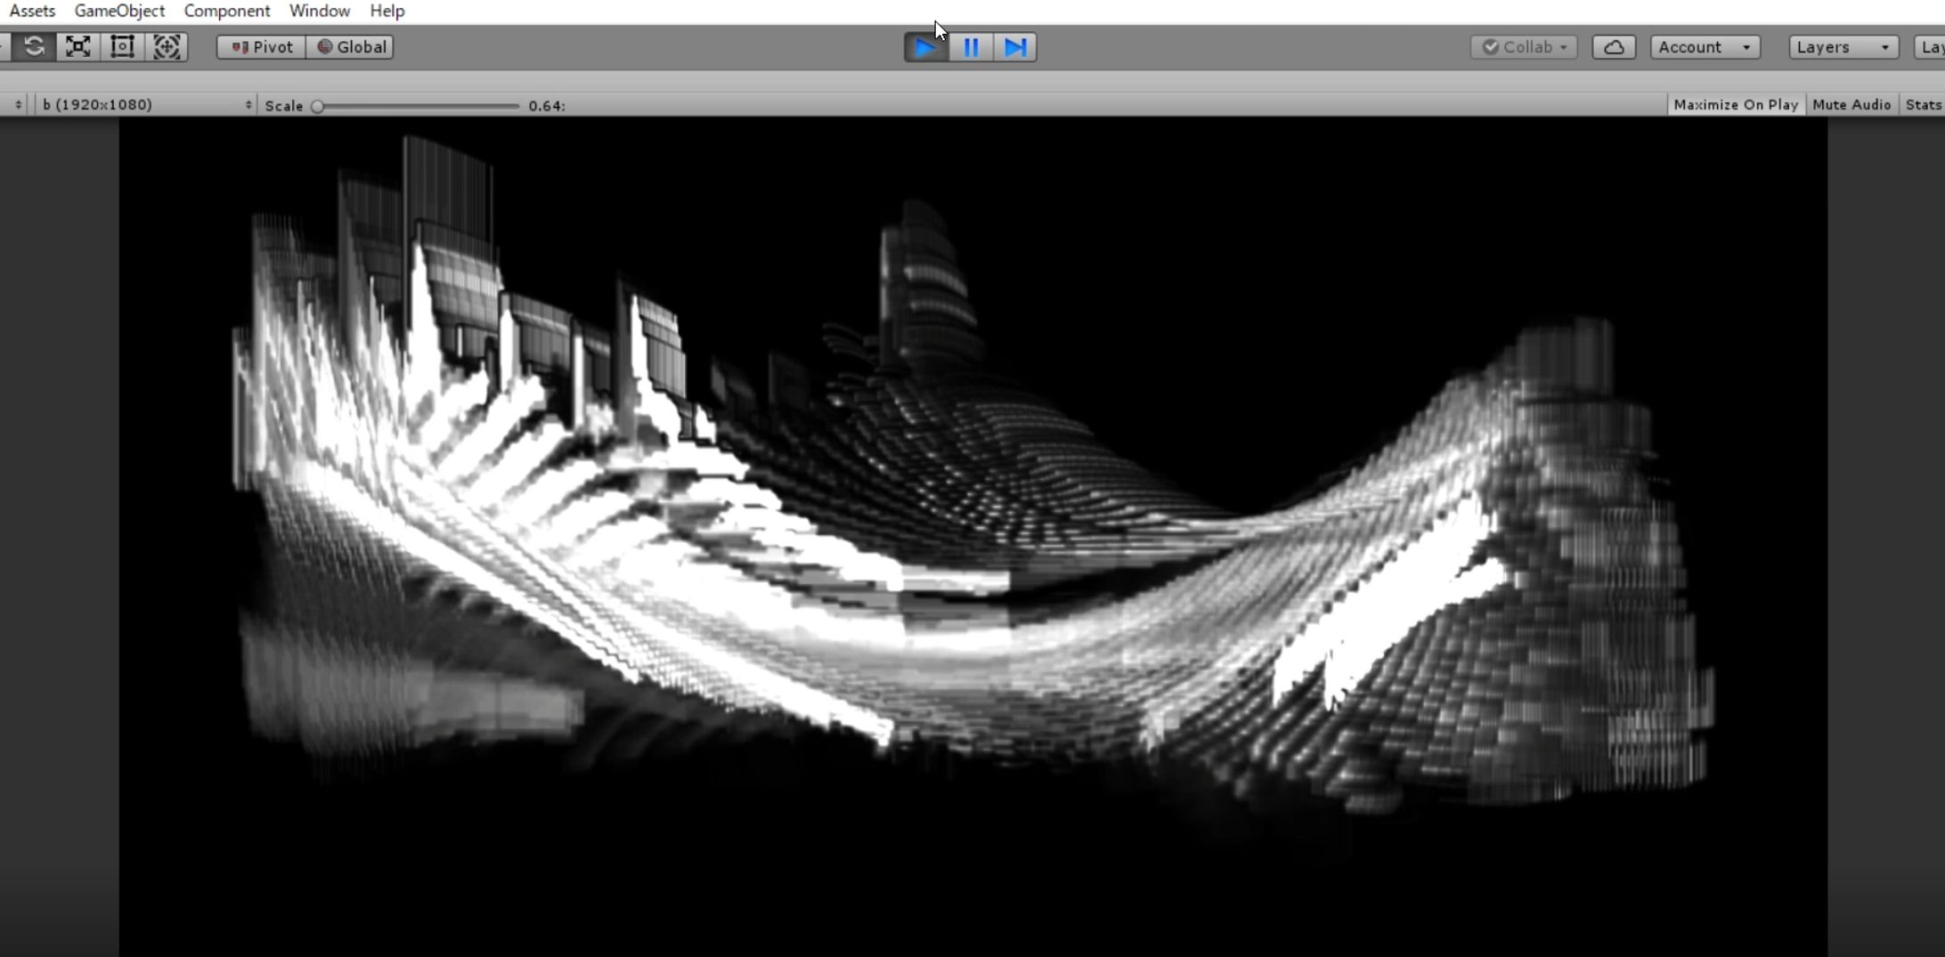This screenshot has width=1945, height=957.
Task: Select the combined Transform tool
Action: (167, 47)
